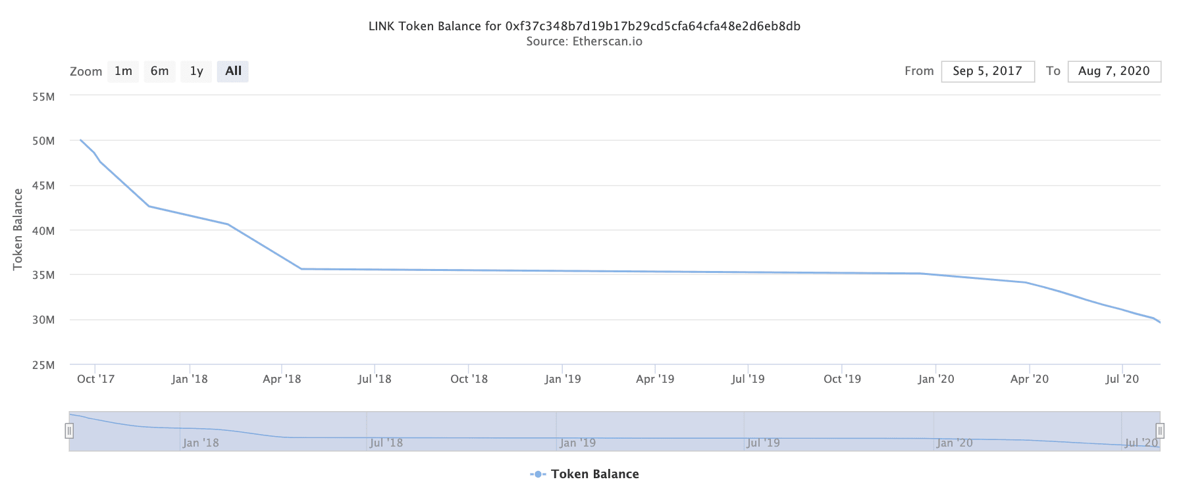Grab the right navigator handle

pos(1160,431)
